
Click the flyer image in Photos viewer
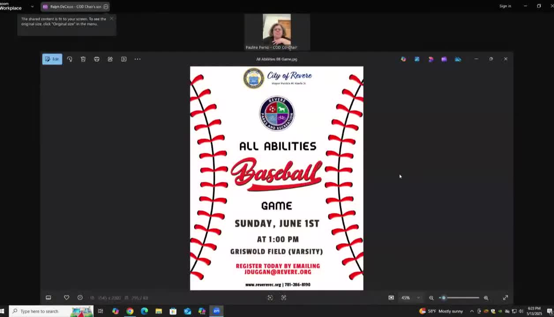[277, 178]
